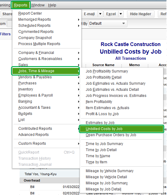167x195 pixels.
Task: Select Report Center from menu
Action: [47, 13]
